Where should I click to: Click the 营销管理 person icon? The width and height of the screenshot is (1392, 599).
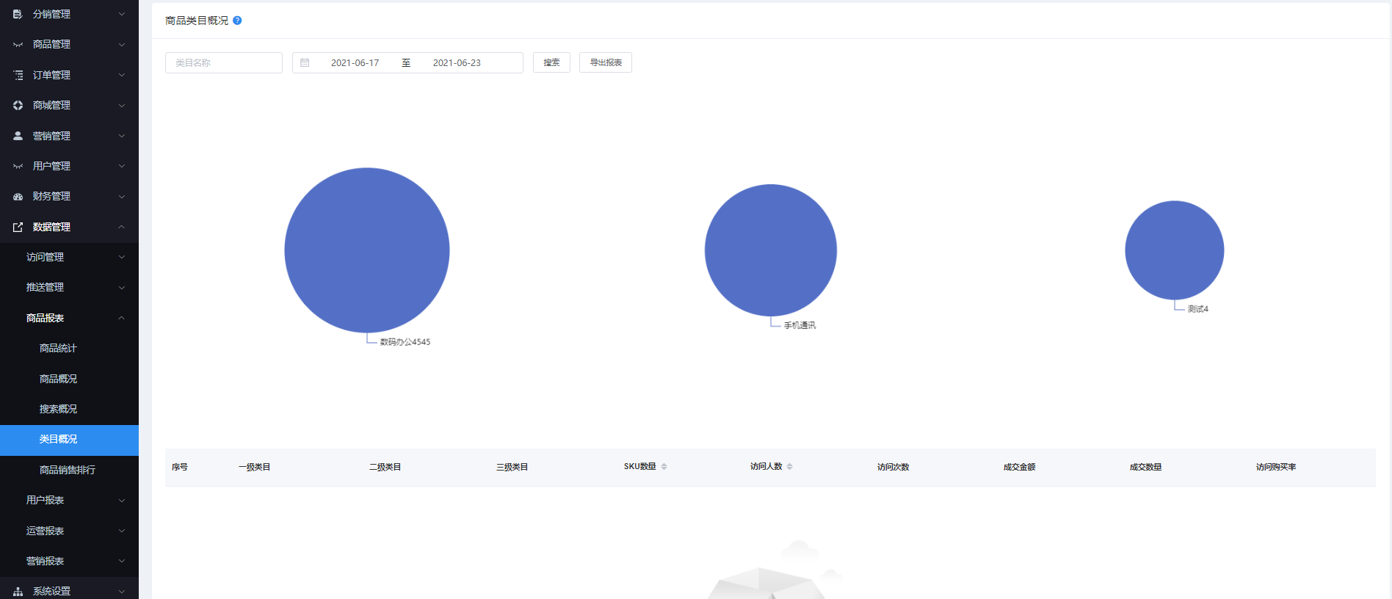click(x=18, y=136)
